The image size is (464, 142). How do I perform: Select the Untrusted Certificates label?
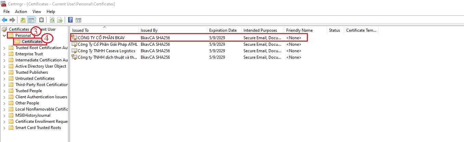[x=35, y=79]
